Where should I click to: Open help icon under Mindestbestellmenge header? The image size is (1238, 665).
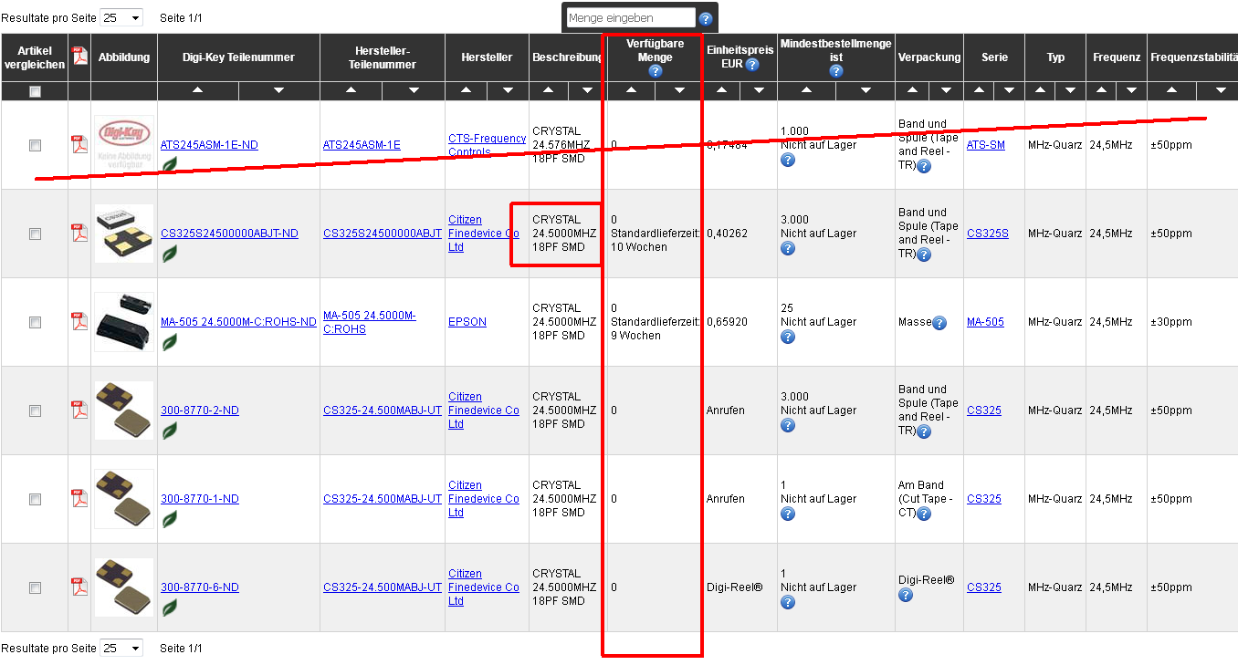[x=836, y=71]
